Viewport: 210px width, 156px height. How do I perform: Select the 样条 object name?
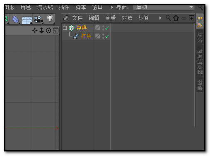[86, 36]
